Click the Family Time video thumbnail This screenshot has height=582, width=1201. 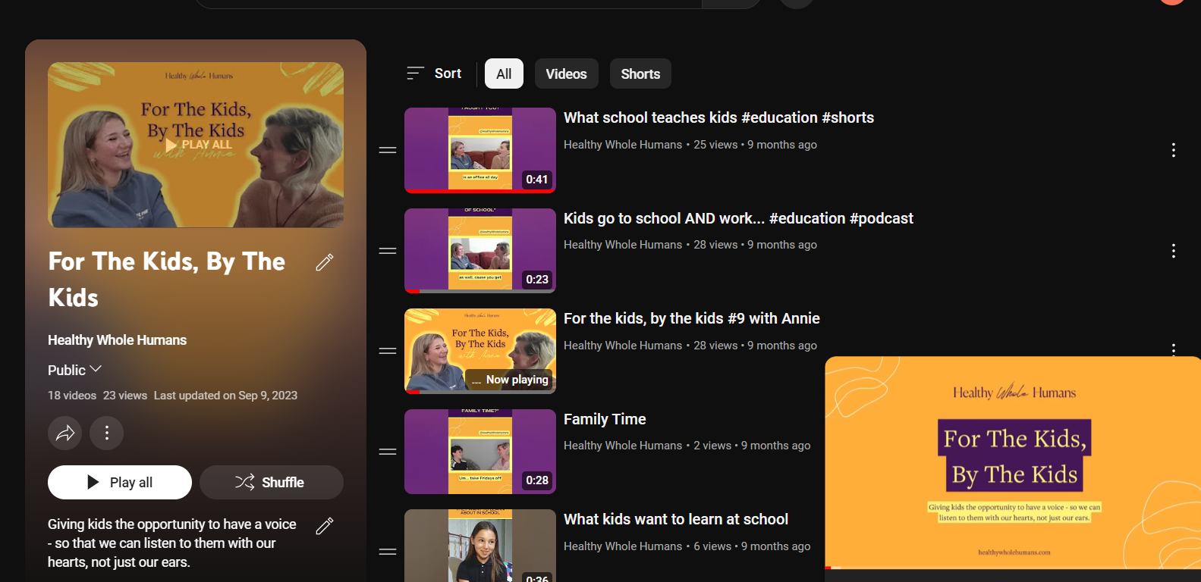pyautogui.click(x=480, y=452)
